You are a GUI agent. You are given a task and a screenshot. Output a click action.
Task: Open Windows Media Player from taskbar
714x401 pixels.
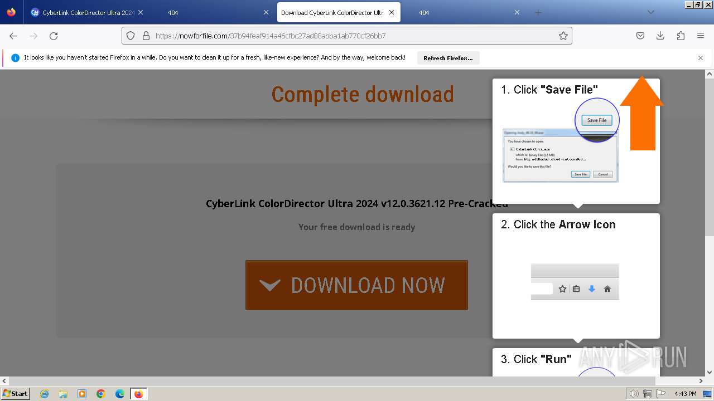click(82, 394)
